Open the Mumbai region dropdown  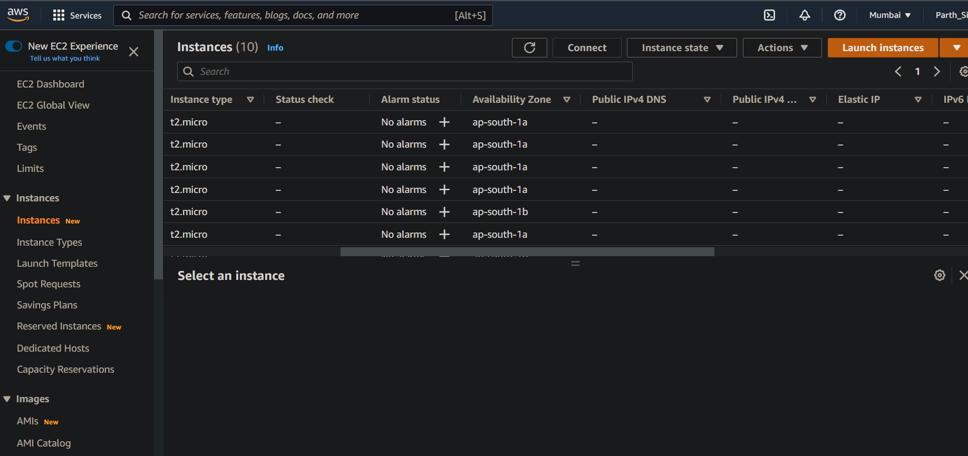pyautogui.click(x=890, y=15)
